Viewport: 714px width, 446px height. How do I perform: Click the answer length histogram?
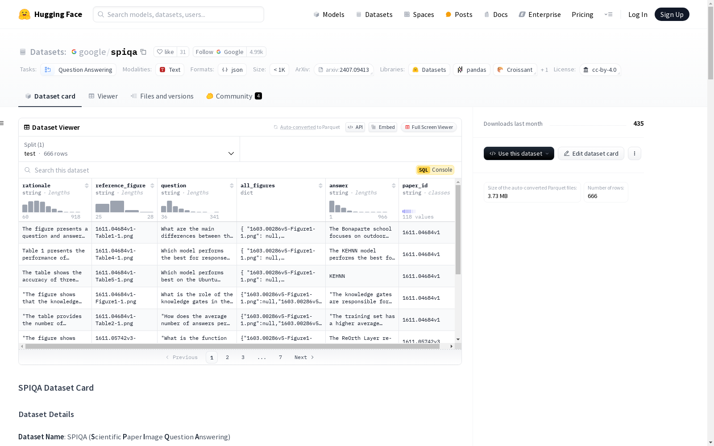pyautogui.click(x=358, y=206)
